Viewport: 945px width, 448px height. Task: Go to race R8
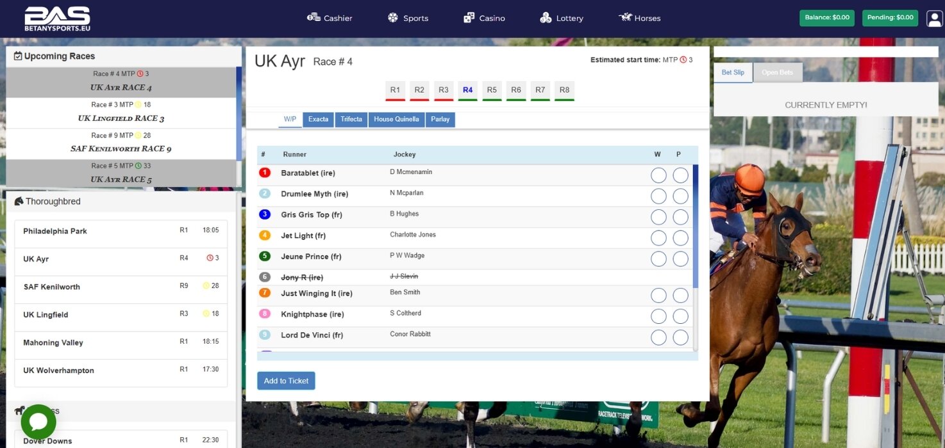coord(564,90)
